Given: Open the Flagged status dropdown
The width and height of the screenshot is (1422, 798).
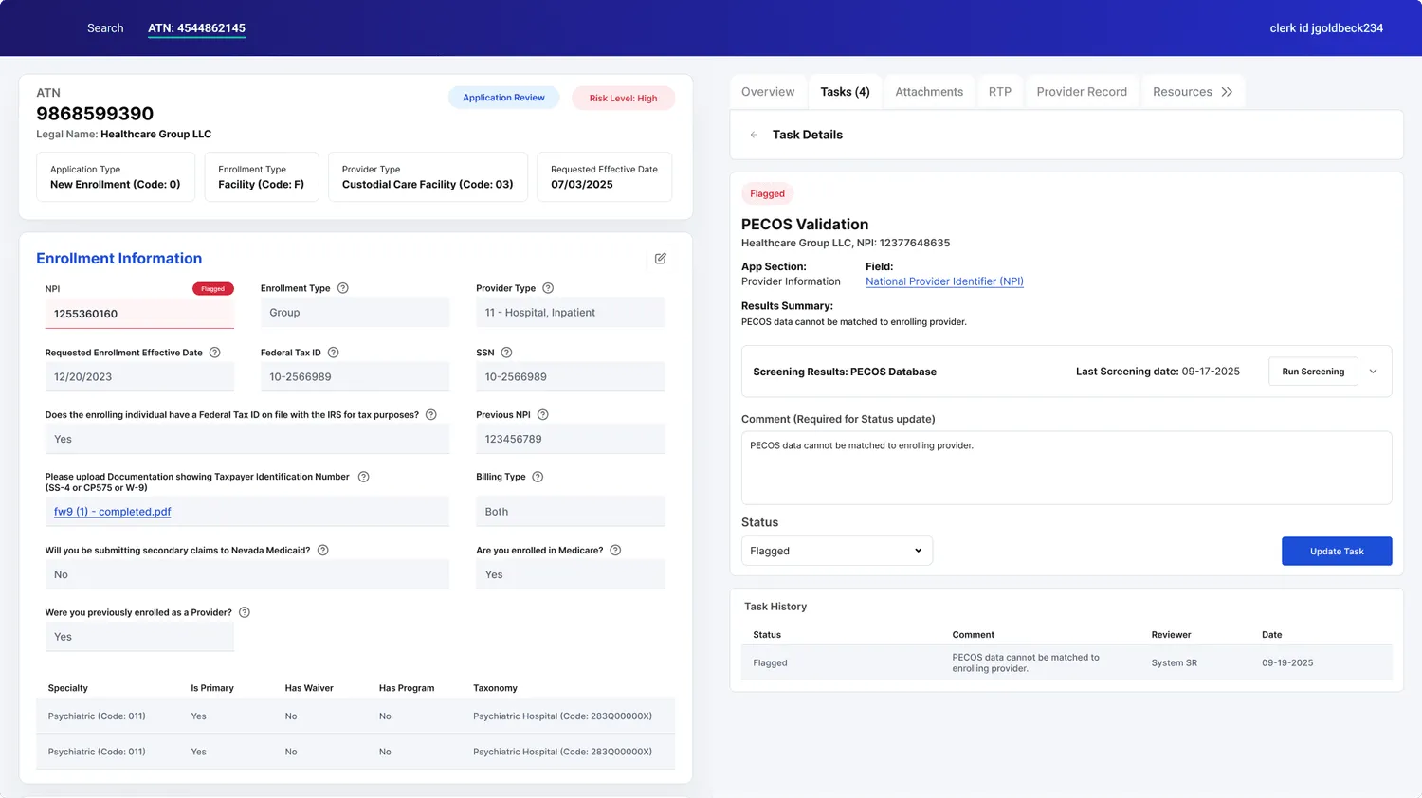Looking at the screenshot, I should (x=837, y=551).
